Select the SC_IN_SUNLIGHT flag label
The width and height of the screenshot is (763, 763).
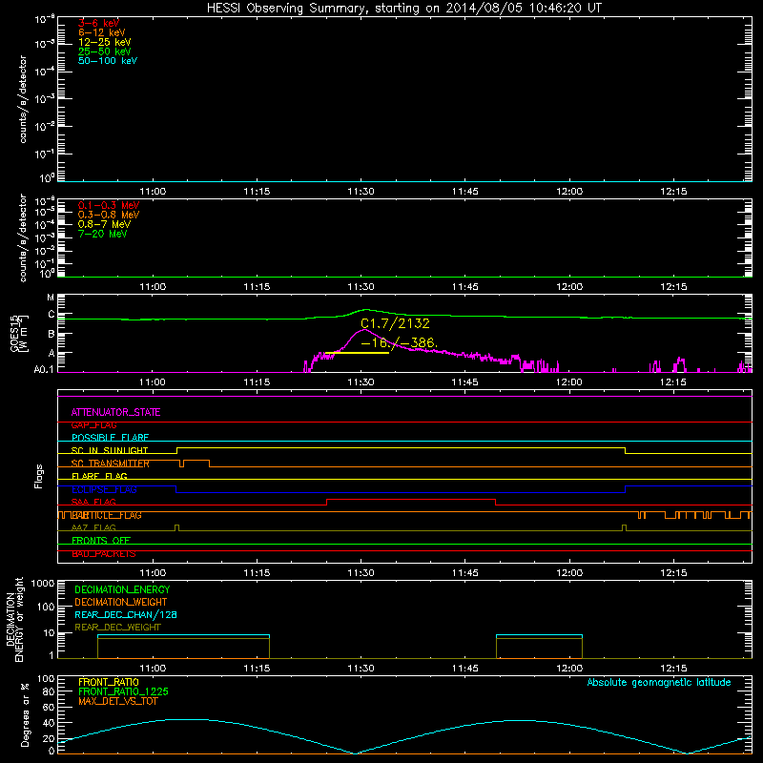point(109,450)
